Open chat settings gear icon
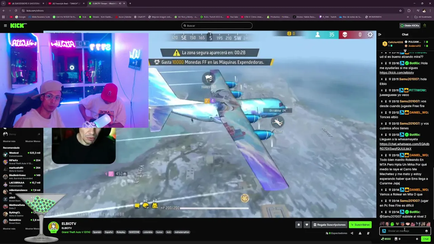434x244 pixels. pyautogui.click(x=417, y=239)
